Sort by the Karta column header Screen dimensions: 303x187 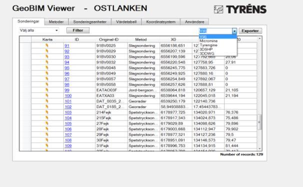[x=47, y=39]
